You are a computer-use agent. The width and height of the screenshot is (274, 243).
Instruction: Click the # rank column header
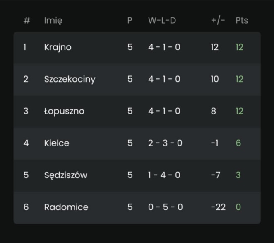click(x=27, y=20)
